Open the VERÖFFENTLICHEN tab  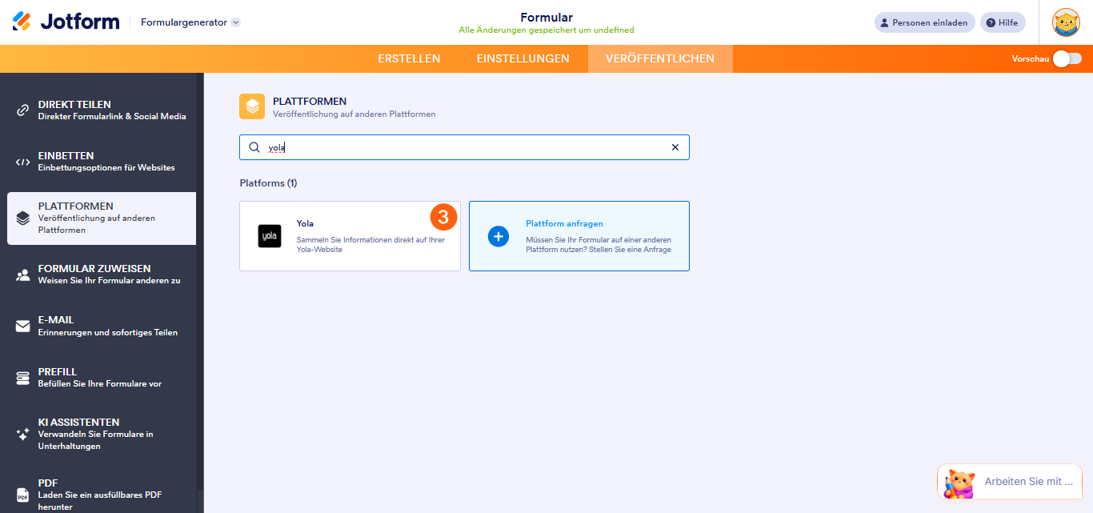pyautogui.click(x=660, y=58)
